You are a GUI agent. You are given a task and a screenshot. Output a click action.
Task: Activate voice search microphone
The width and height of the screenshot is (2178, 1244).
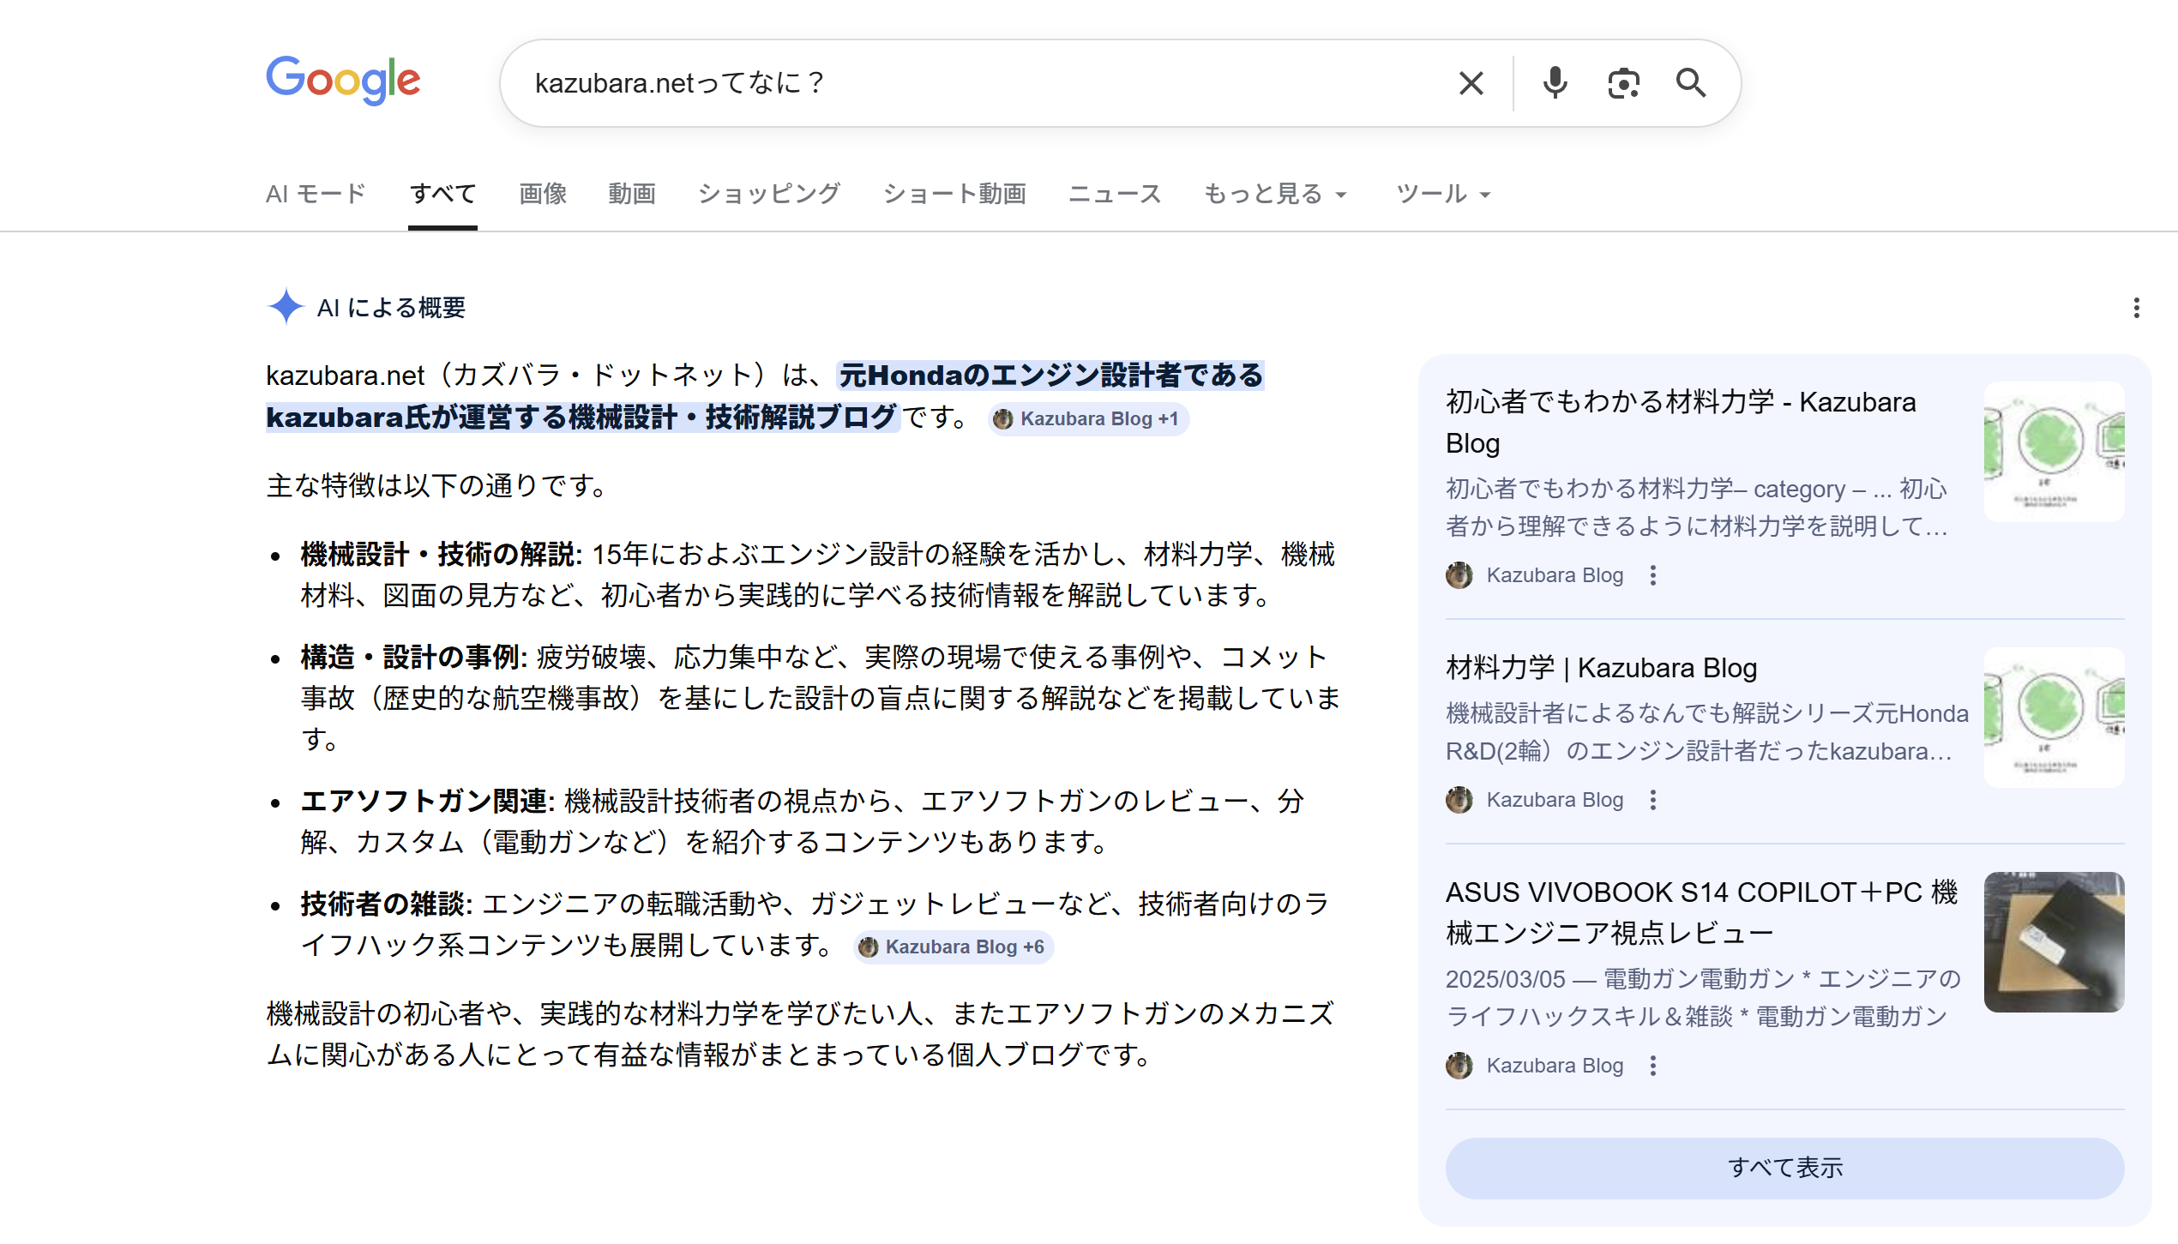click(x=1555, y=82)
